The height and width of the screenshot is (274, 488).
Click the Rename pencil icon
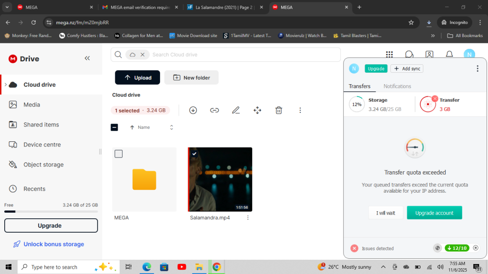tap(236, 110)
